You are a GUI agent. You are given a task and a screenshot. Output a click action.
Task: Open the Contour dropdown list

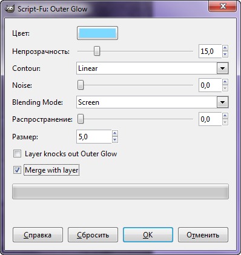pyautogui.click(x=223, y=68)
